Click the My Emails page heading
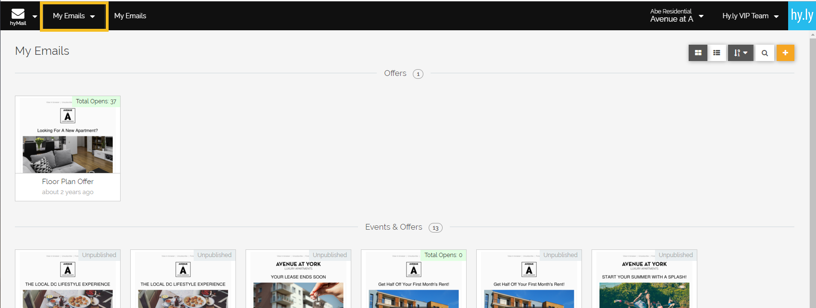The image size is (816, 308). (42, 51)
